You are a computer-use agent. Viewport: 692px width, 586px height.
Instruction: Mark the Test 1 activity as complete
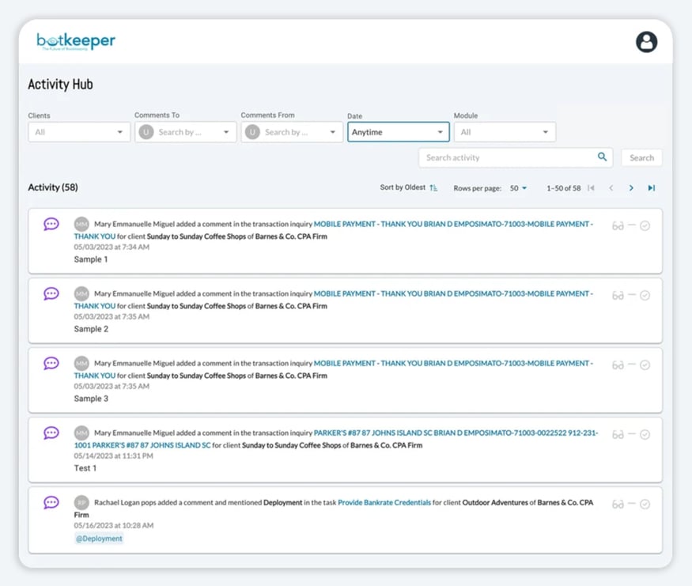click(x=645, y=435)
